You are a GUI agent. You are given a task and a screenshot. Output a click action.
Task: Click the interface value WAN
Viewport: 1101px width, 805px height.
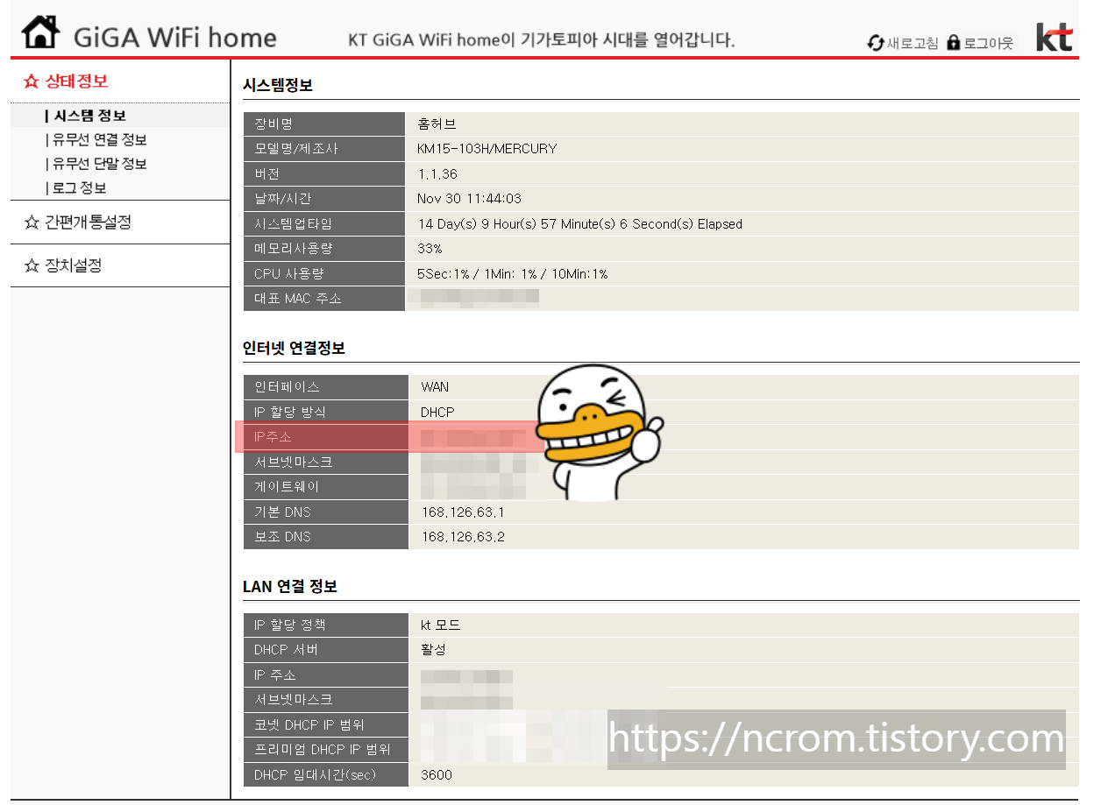(435, 386)
